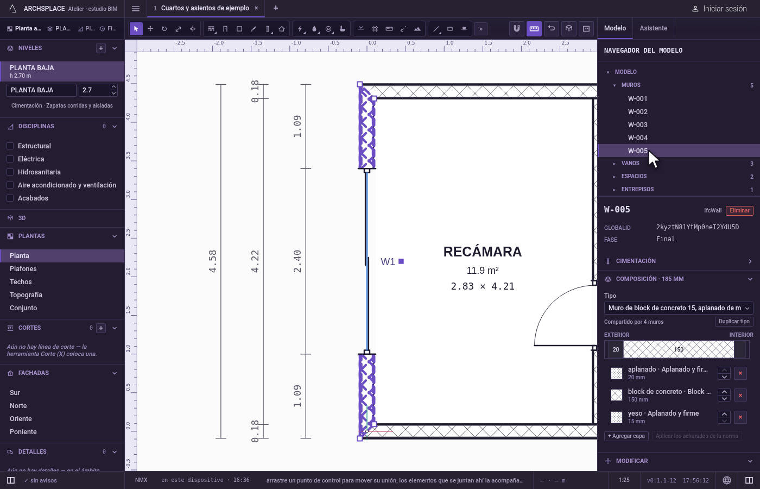760x489 pixels.
Task: Tick the Acabados discipline checkbox
Action: 10,198
